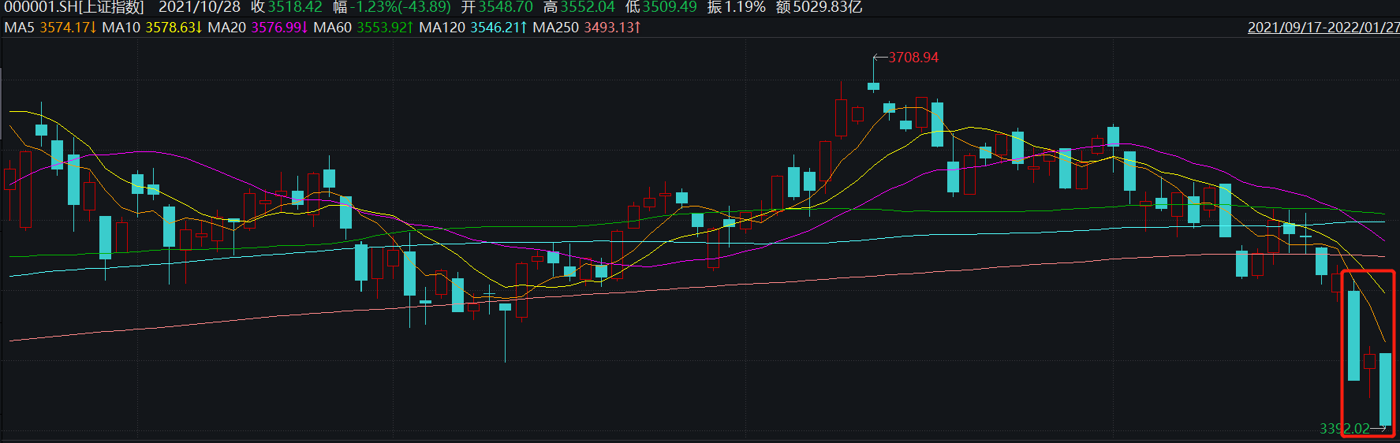Click the 2021/10/28 date in header

[199, 7]
